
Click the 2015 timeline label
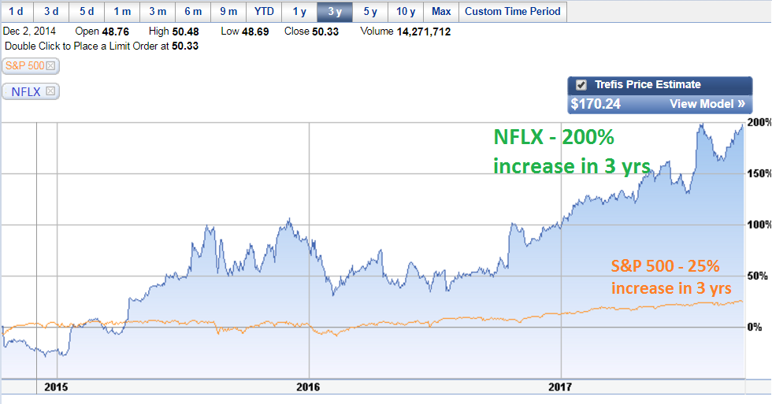coord(56,387)
